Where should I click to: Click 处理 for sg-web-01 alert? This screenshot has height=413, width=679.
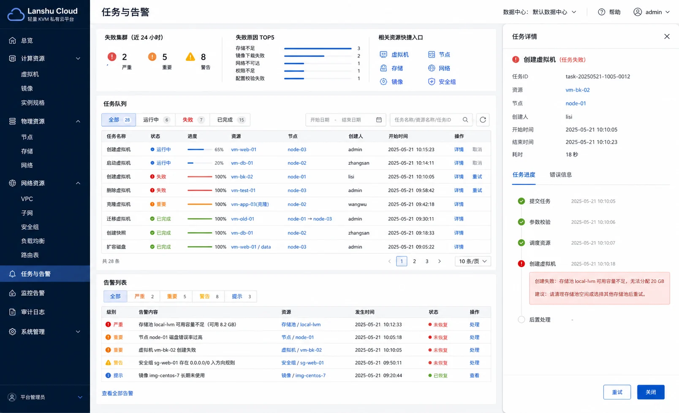pyautogui.click(x=475, y=363)
